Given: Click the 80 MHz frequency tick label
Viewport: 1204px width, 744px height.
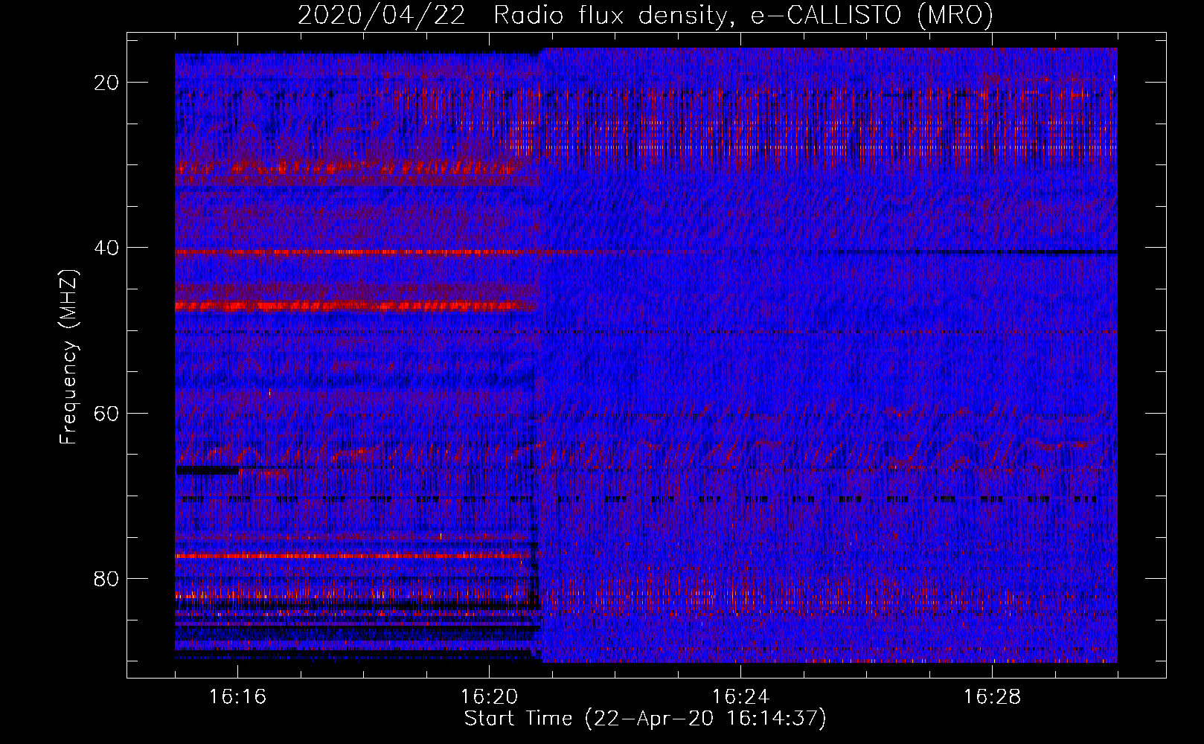Looking at the screenshot, I should [x=106, y=579].
